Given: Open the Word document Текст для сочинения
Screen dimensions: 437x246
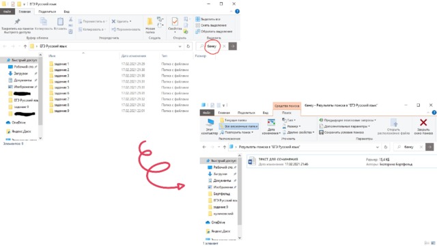Looking at the screenshot, I should point(278,161).
